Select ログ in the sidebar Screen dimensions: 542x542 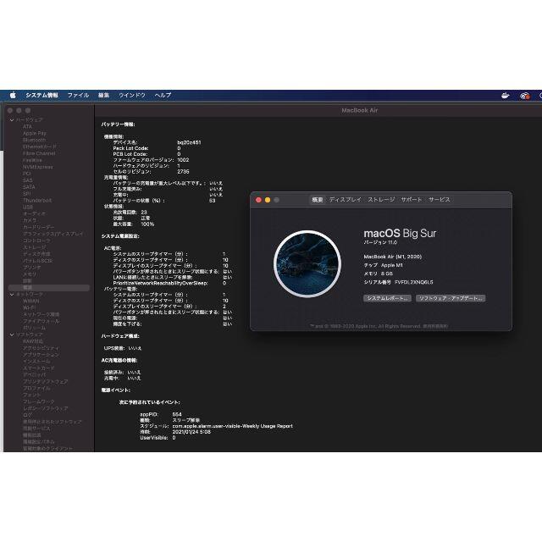click(28, 415)
